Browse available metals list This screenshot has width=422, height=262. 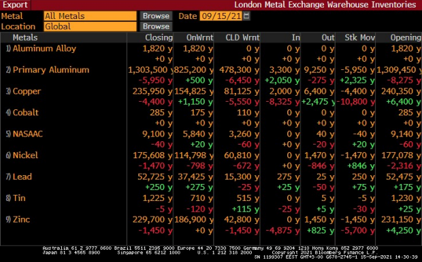pyautogui.click(x=156, y=16)
